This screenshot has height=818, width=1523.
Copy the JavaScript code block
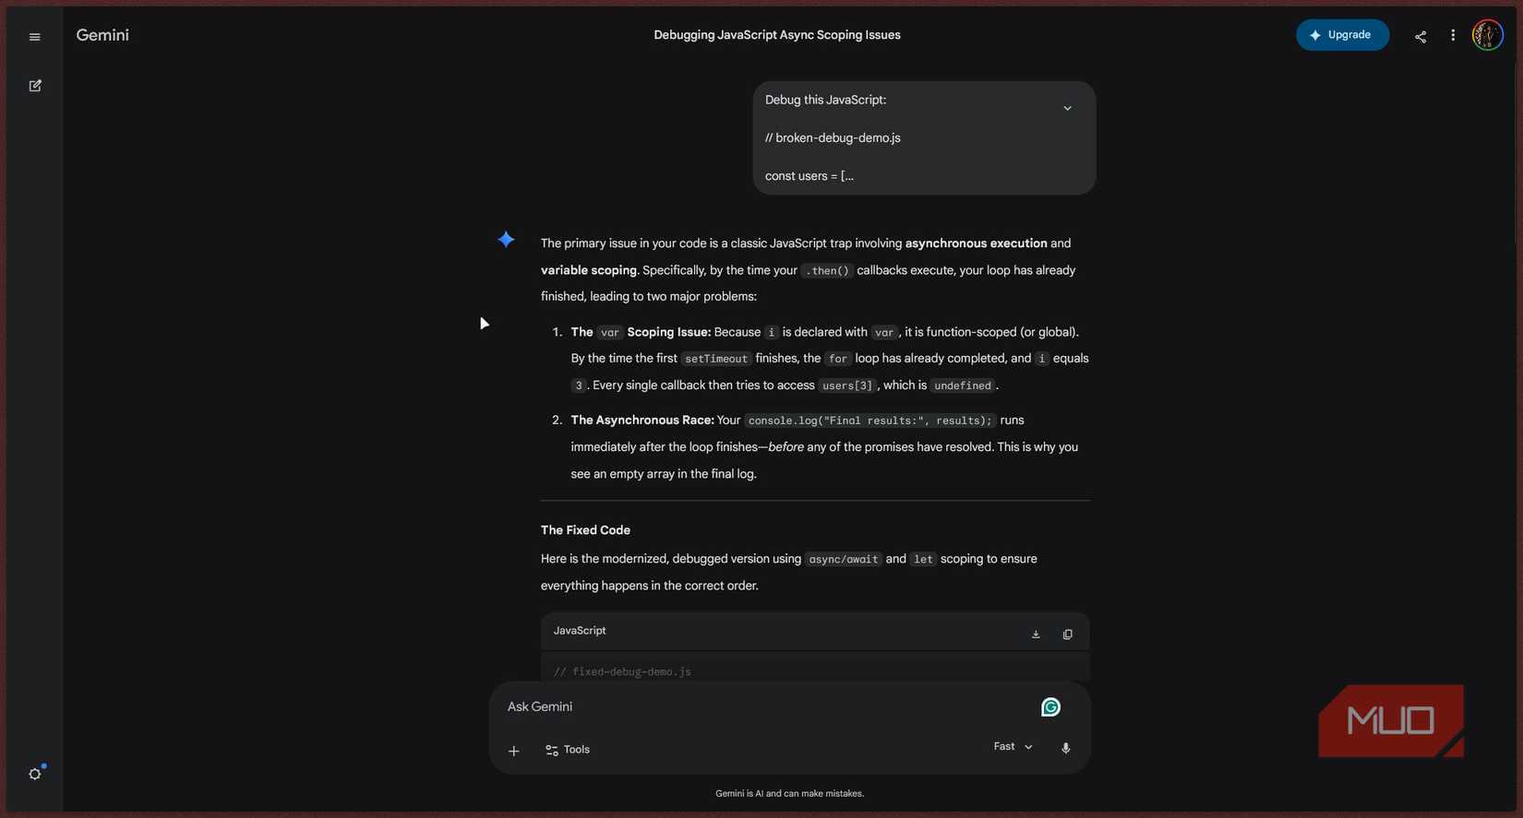click(x=1068, y=634)
